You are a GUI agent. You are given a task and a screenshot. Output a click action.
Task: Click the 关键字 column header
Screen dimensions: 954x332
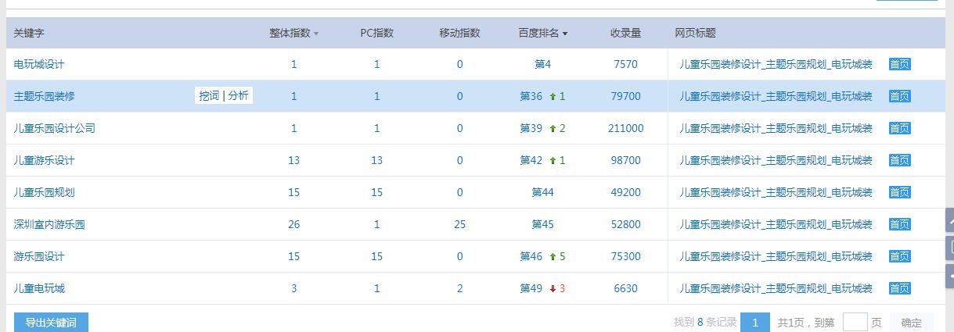pyautogui.click(x=29, y=33)
